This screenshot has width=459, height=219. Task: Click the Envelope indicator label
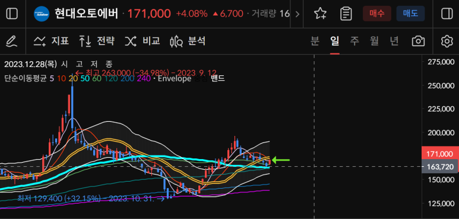[175, 78]
